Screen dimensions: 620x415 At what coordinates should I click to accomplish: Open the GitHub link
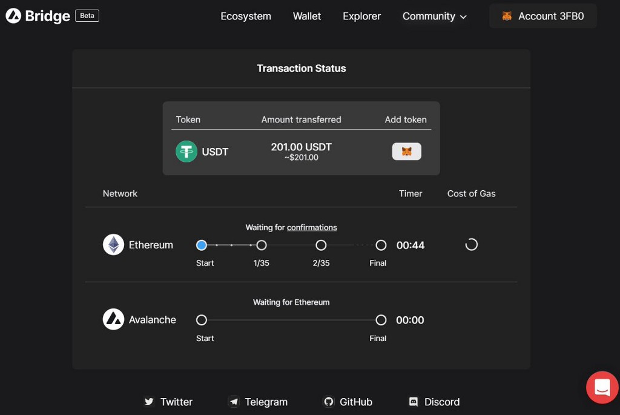coord(348,402)
